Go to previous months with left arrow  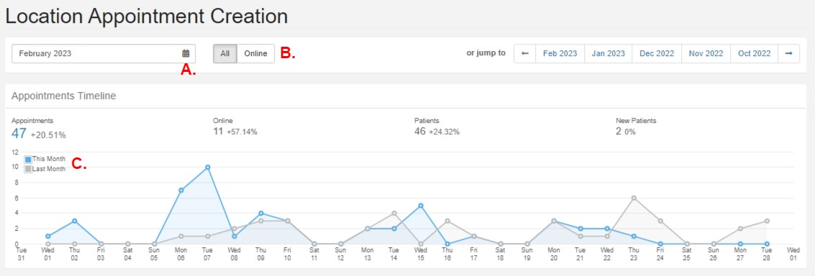tap(525, 53)
